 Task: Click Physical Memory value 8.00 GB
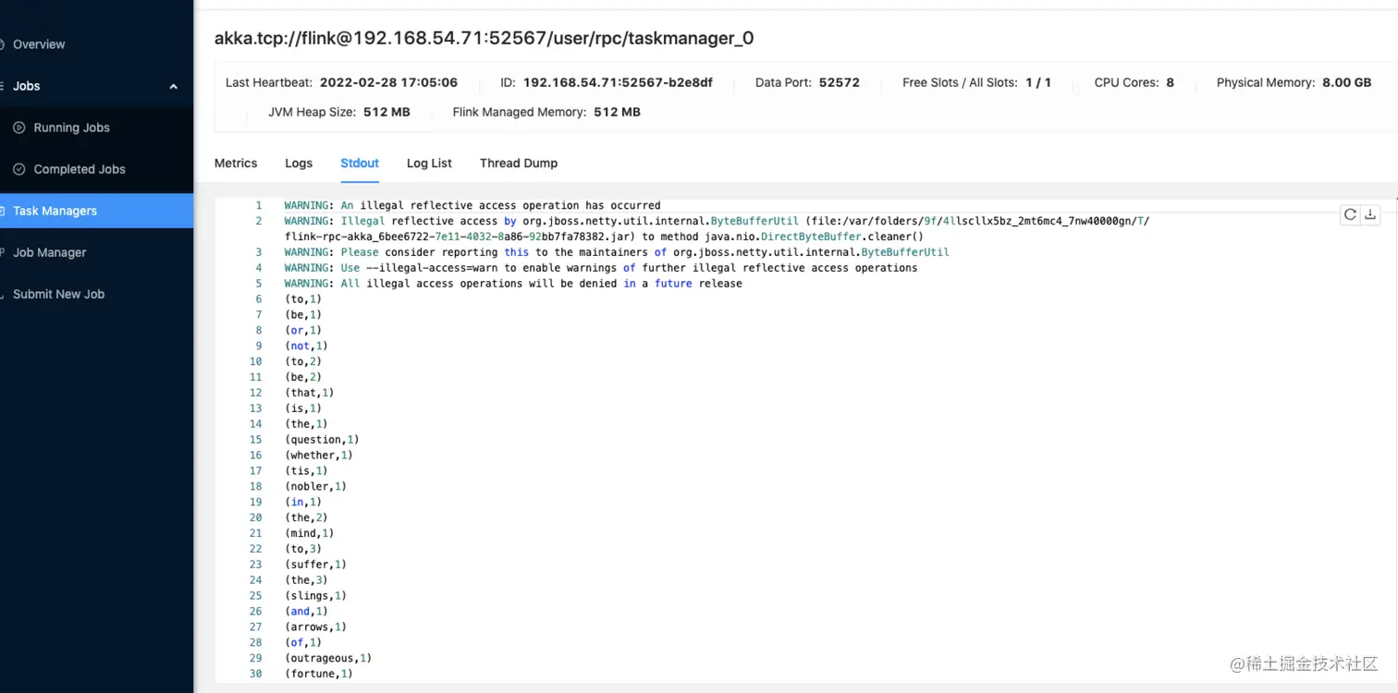coord(1347,82)
